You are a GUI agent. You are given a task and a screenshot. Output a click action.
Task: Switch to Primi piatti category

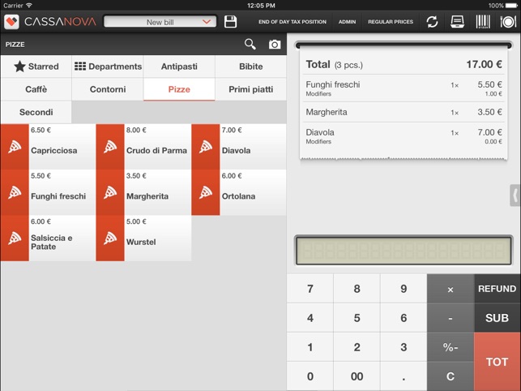(x=251, y=89)
